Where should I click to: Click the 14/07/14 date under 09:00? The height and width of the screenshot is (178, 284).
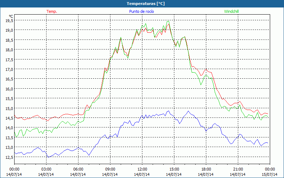pyautogui.click(x=110, y=174)
